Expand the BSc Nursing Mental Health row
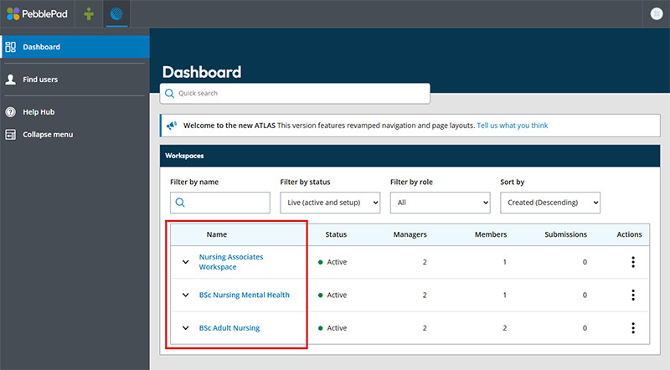Viewport: 670px width, 370px height. click(x=185, y=295)
